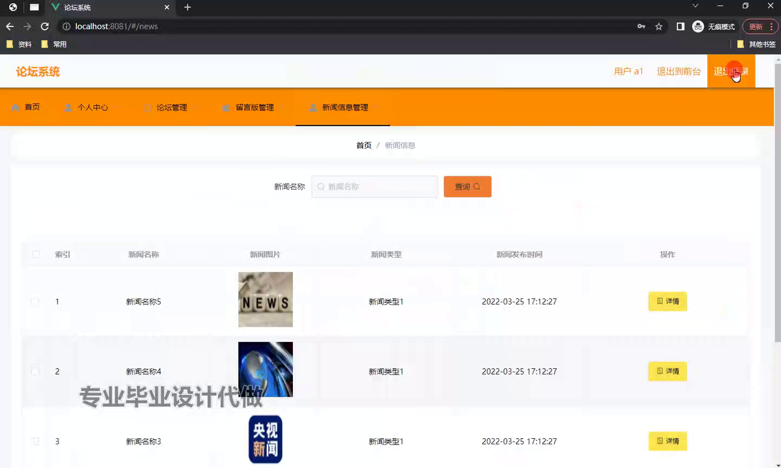Open the saved passwords key icon
The image size is (781, 468).
click(x=642, y=27)
